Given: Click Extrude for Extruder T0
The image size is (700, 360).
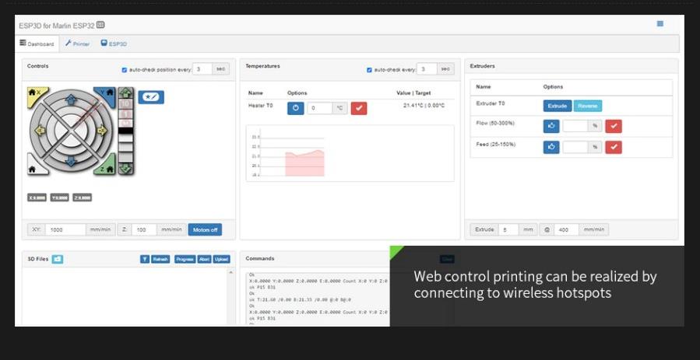Looking at the screenshot, I should [x=558, y=106].
